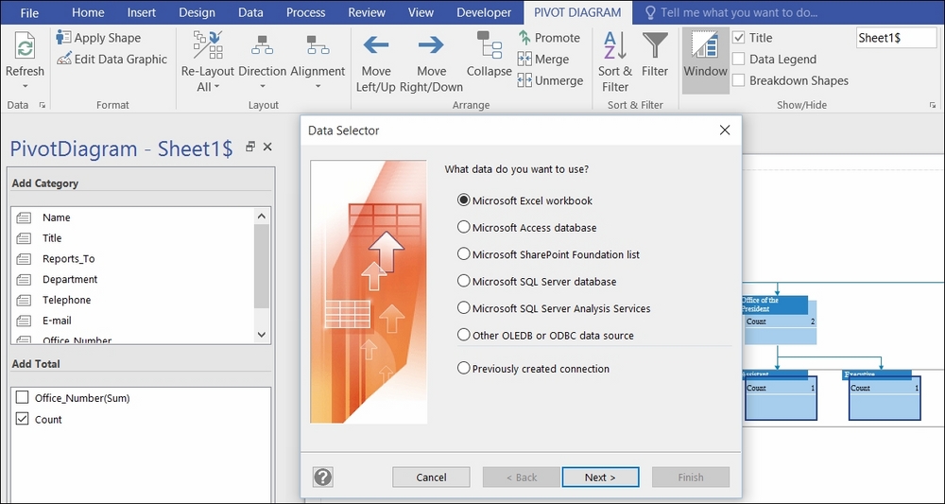The width and height of the screenshot is (945, 504).
Task: Select Previously created connection option
Action: tap(463, 368)
